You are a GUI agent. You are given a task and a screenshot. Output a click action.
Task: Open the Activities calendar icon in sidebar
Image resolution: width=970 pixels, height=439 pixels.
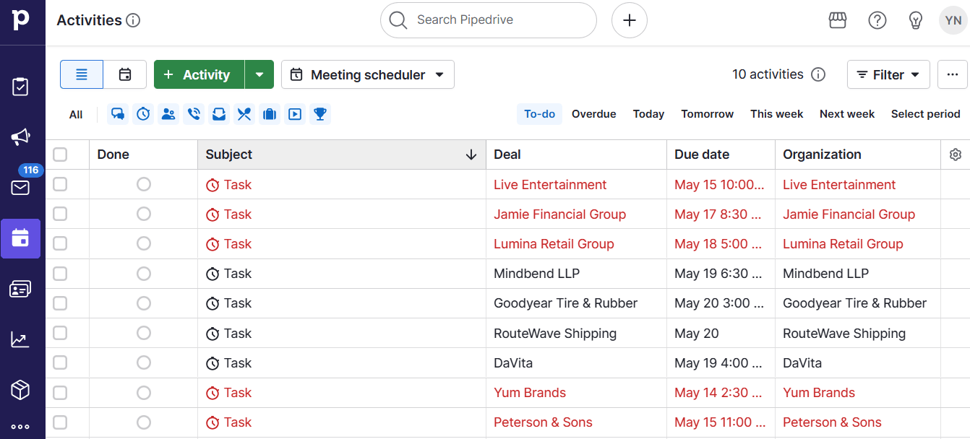point(20,238)
